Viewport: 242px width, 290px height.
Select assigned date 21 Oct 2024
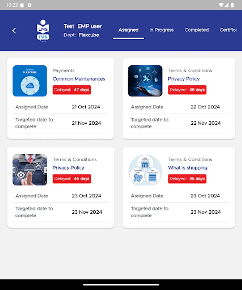point(86,107)
